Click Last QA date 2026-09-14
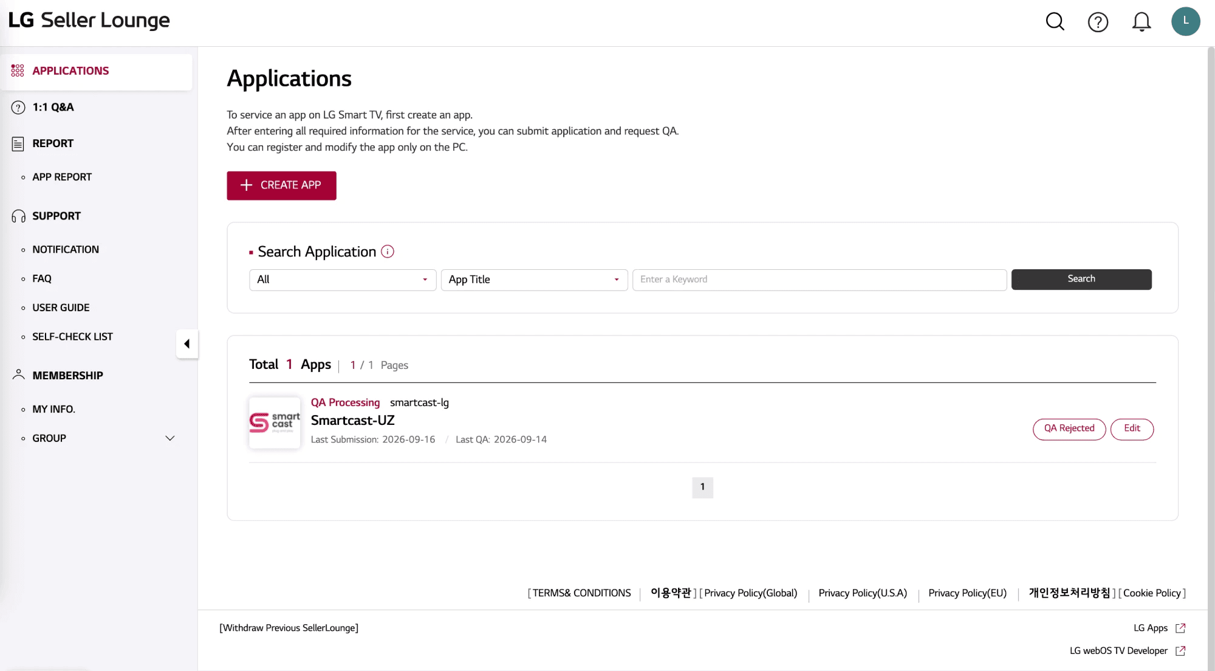Image resolution: width=1215 pixels, height=671 pixels. pos(520,439)
